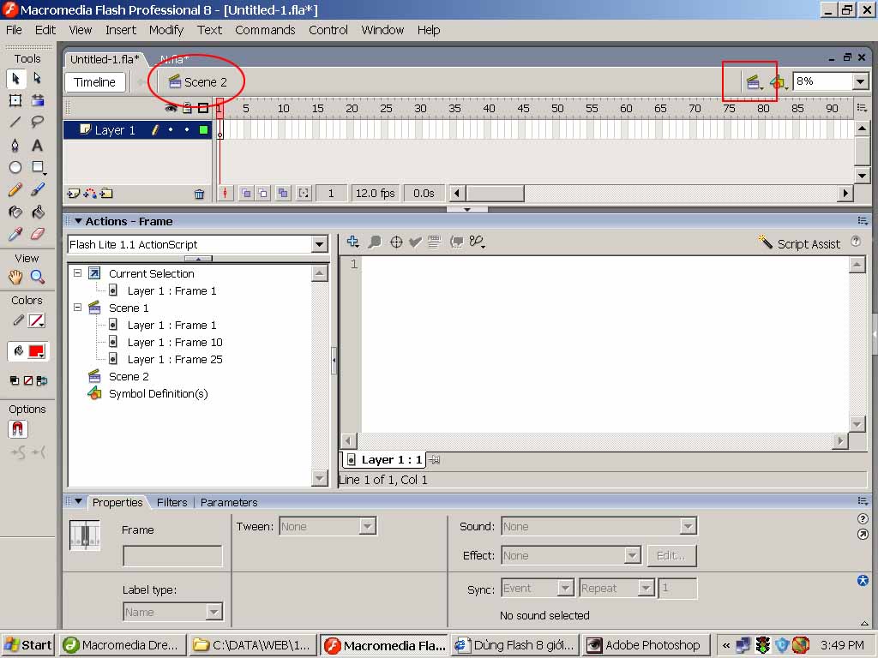878x658 pixels.
Task: Collapse Current Selection tree node
Action: pos(78,273)
